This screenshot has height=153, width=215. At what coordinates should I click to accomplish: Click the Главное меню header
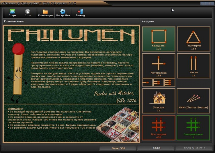[14, 22]
